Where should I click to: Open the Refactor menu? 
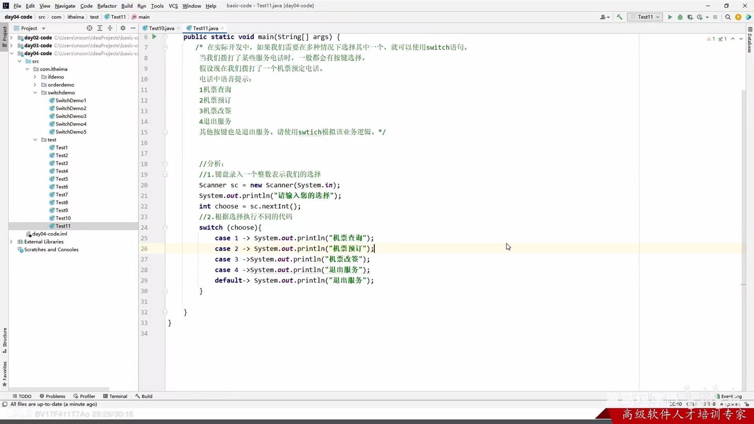[x=107, y=6]
